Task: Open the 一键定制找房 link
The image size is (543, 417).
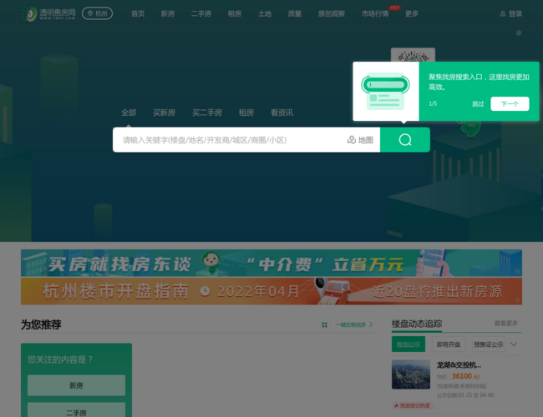Action: click(351, 324)
